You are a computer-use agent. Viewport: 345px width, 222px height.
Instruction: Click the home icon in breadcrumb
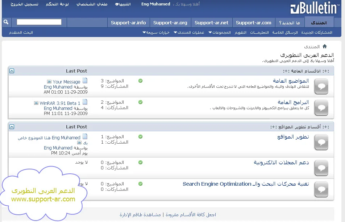coord(325,46)
